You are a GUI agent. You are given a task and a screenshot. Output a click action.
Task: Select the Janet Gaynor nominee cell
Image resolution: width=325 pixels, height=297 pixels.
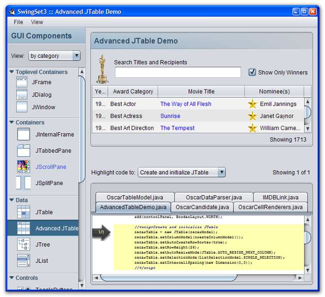(x=274, y=116)
